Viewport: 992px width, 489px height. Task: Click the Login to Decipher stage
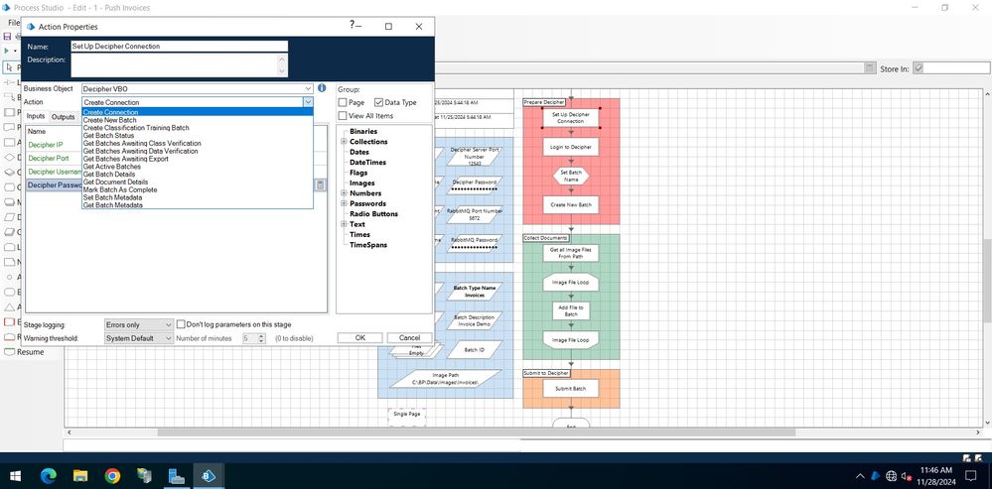click(570, 147)
